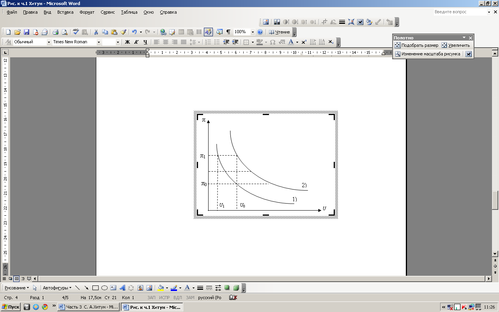Screen dimensions: 499x312
Task: Insert picture from Picture toolbar
Action: [266, 22]
